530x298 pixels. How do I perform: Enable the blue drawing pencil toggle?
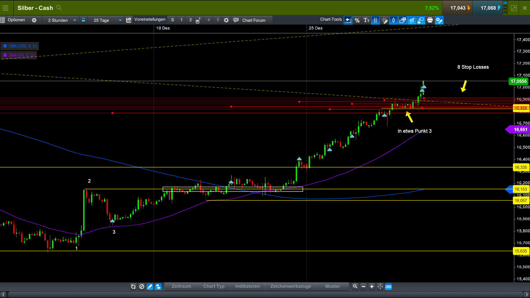[x=150, y=287]
